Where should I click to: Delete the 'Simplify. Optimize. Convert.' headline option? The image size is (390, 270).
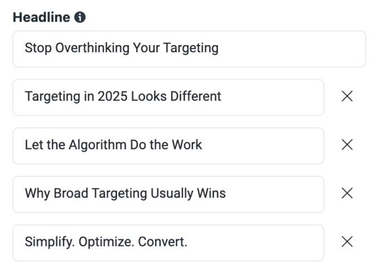[x=347, y=242]
